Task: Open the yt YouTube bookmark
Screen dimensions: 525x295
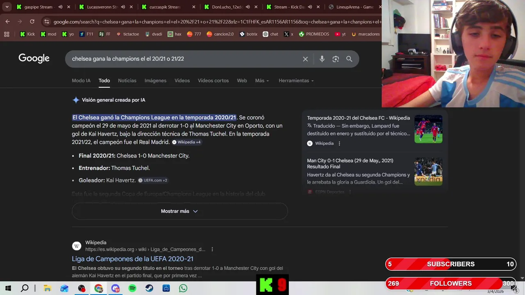Action: point(340,34)
